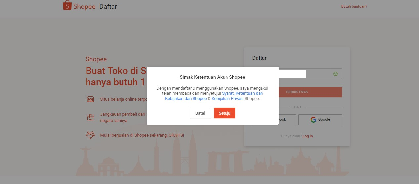Open the Butuh bantuan? help link
This screenshot has height=184, width=419.
(x=354, y=6)
